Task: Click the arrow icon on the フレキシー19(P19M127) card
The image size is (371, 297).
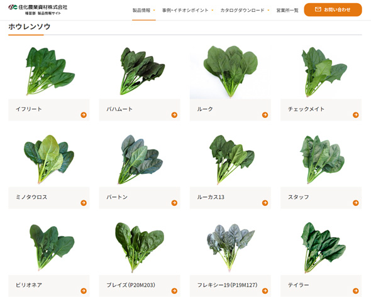Action: tap(265, 291)
